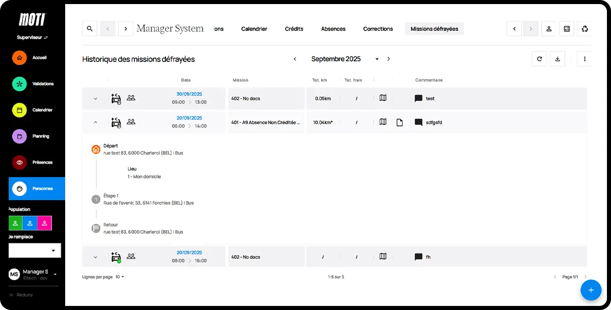Click the pink population filter icon
Screen dimensions: 611x310
44,223
